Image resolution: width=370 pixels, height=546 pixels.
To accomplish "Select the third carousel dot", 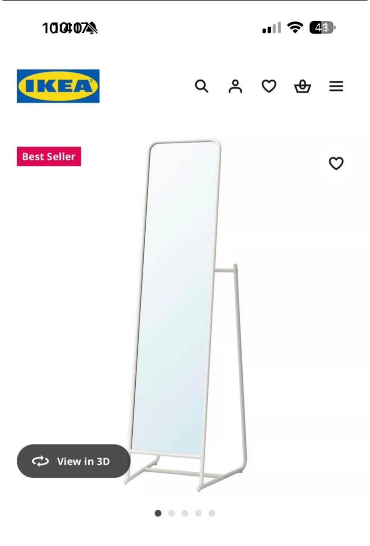I will (185, 513).
